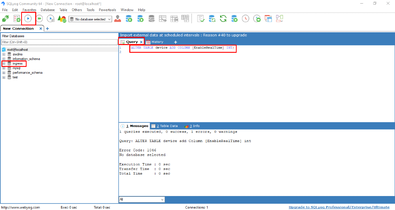395x210 pixels.
Task: Open the Database menu
Action: coord(48,10)
